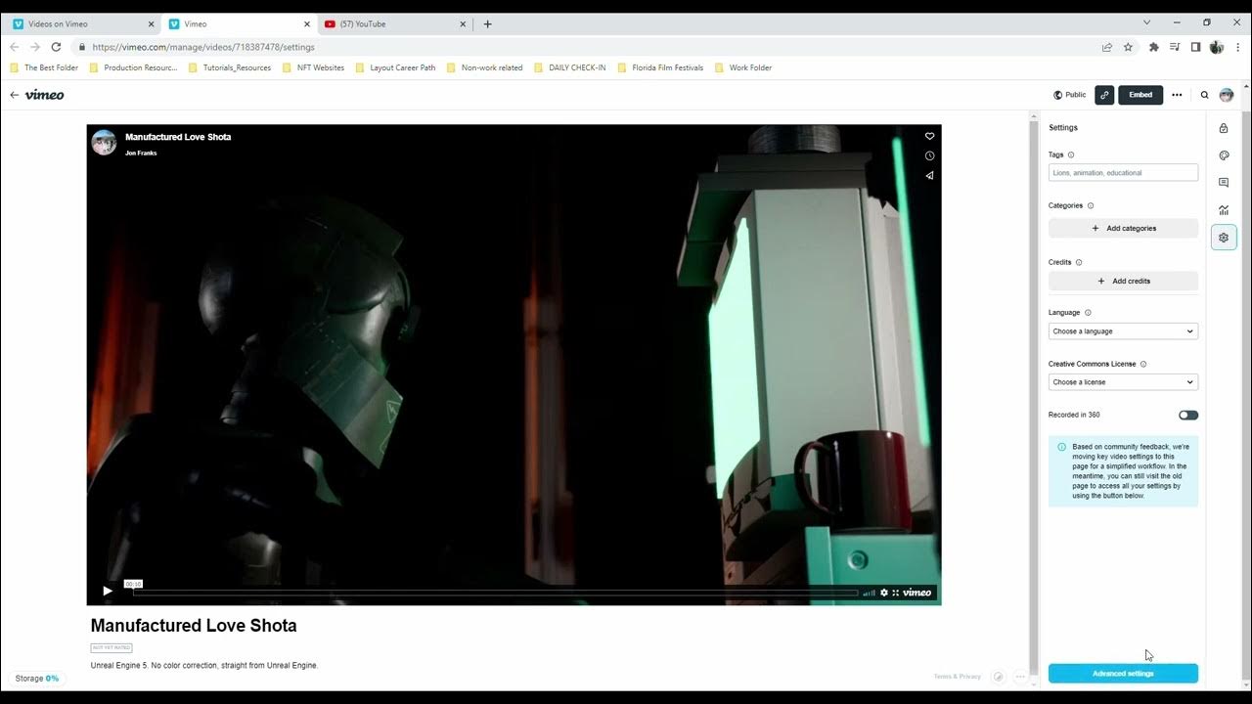This screenshot has width=1252, height=704.
Task: Bookmark this page with the star icon
Action: tap(1128, 47)
